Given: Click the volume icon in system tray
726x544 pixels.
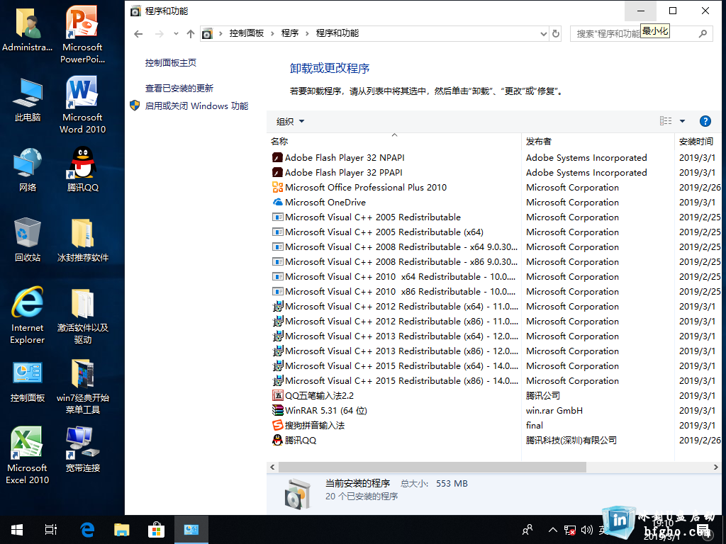Looking at the screenshot, I should [x=586, y=530].
